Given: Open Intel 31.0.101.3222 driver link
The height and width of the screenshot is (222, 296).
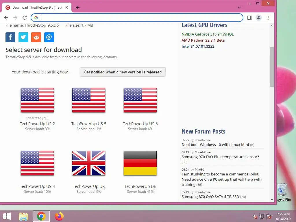Looking at the screenshot, I should (198, 46).
